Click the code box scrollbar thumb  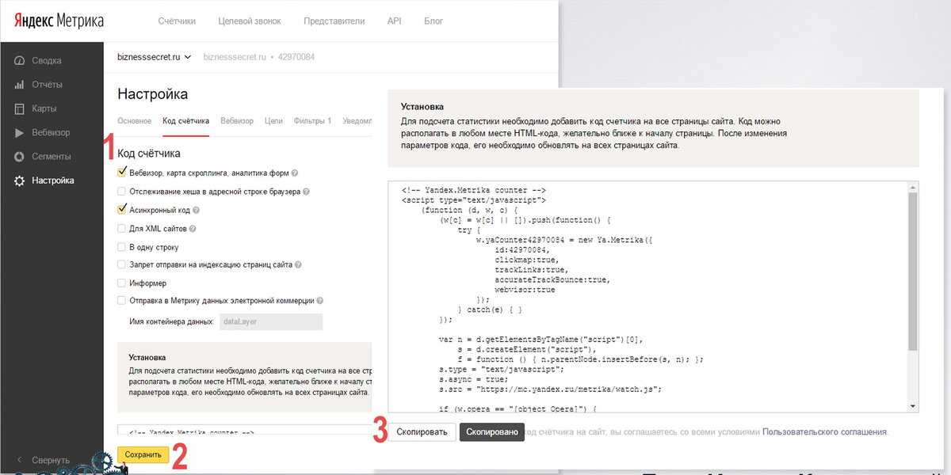pos(913,271)
